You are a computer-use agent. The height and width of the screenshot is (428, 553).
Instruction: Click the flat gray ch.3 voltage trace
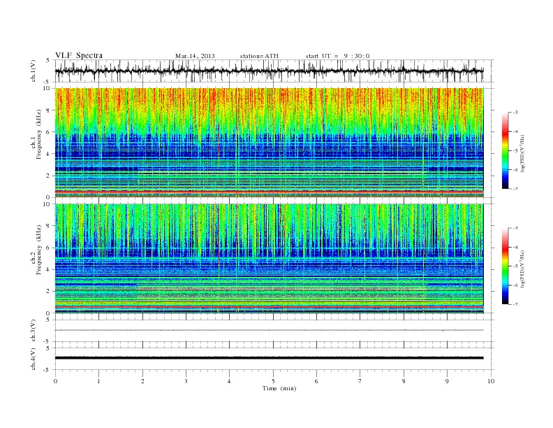pos(269,330)
